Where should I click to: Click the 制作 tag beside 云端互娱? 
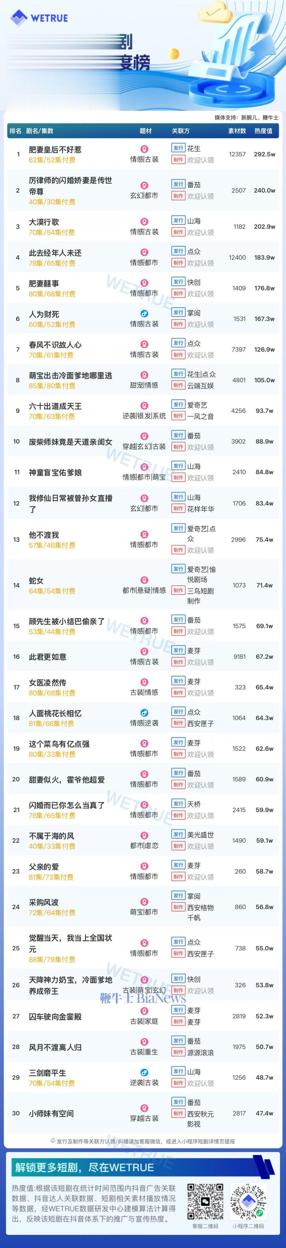tap(178, 386)
